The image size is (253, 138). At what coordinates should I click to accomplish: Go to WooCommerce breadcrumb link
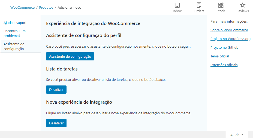click(x=22, y=8)
